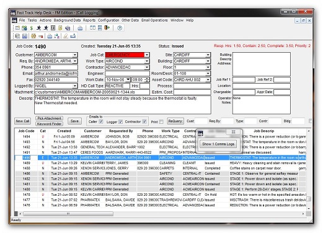
Task: Open help via question mark icon
Action: [120, 28]
